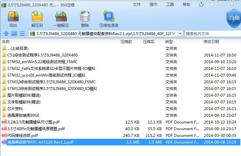
Task: Click the archive icon in the address bar
Action: point(32,33)
